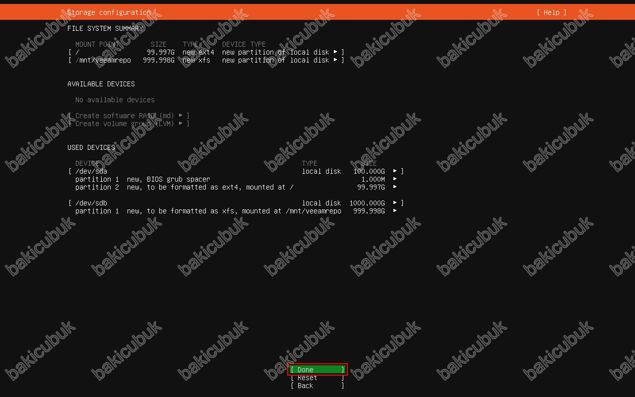Open the /dev/sda disk options arrow

coord(395,171)
